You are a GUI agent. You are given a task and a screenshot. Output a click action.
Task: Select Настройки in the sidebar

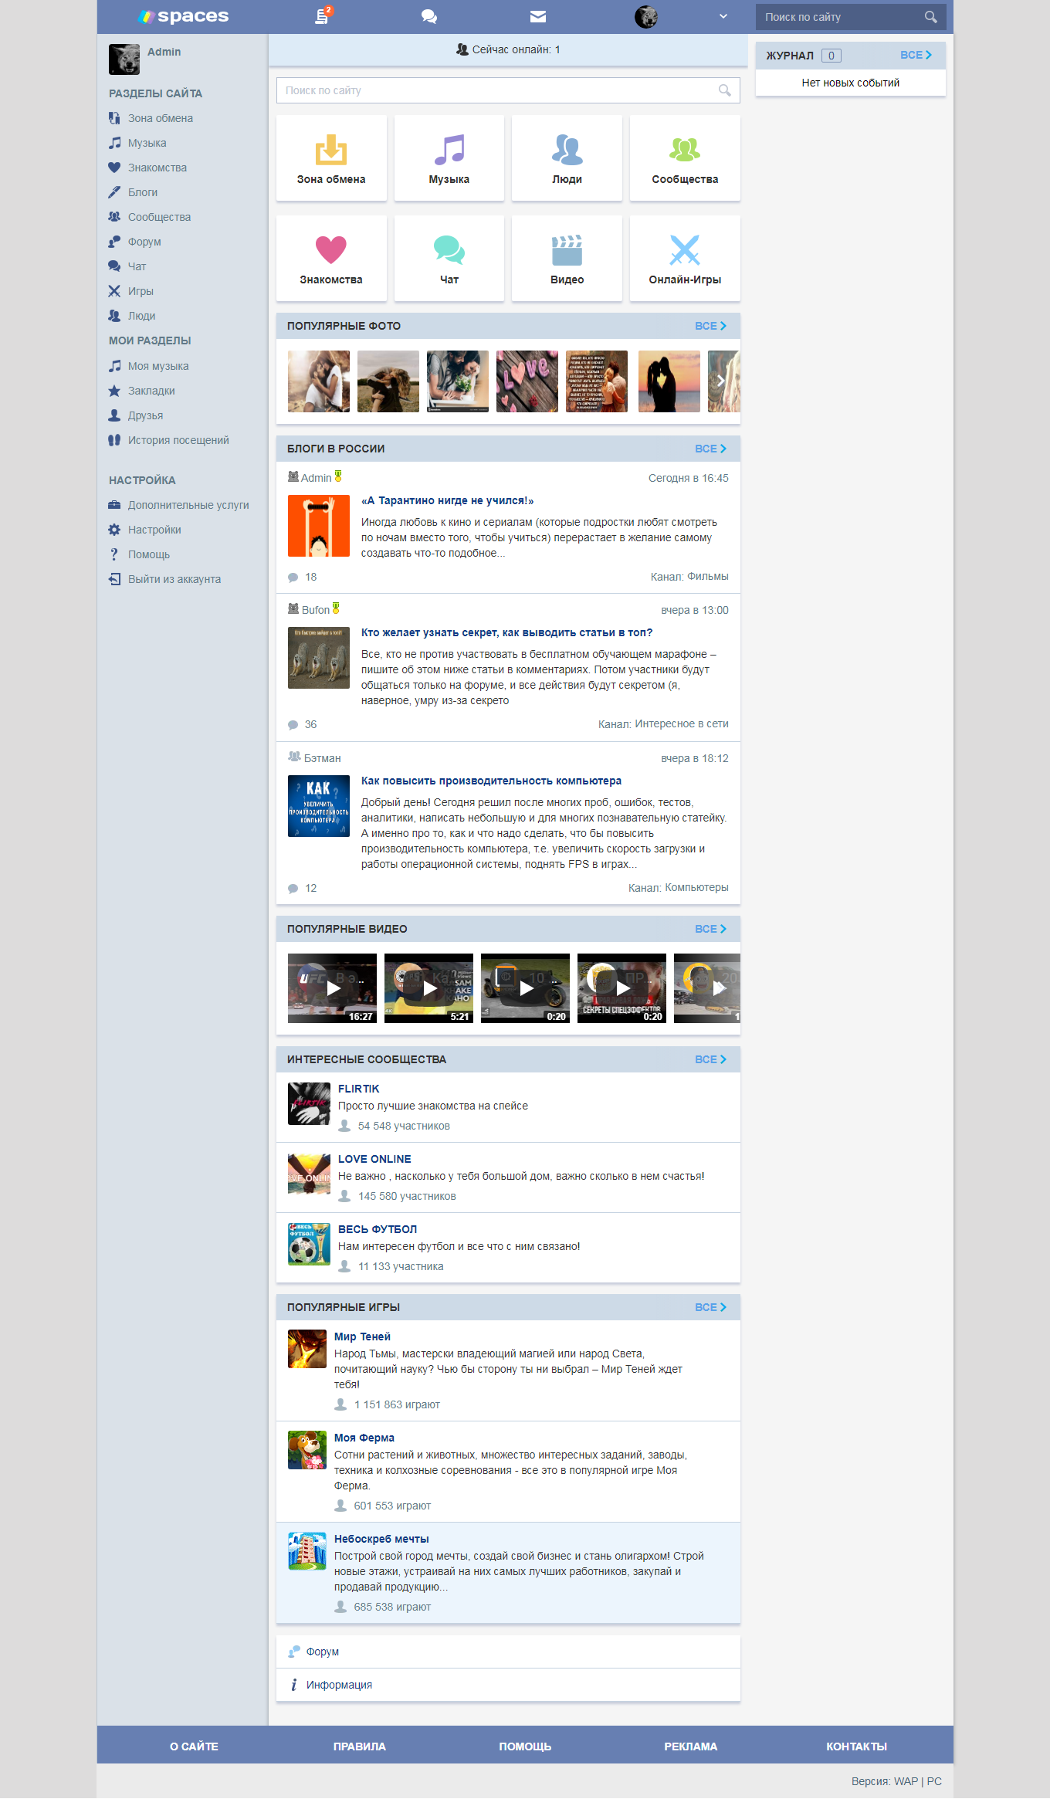[154, 530]
